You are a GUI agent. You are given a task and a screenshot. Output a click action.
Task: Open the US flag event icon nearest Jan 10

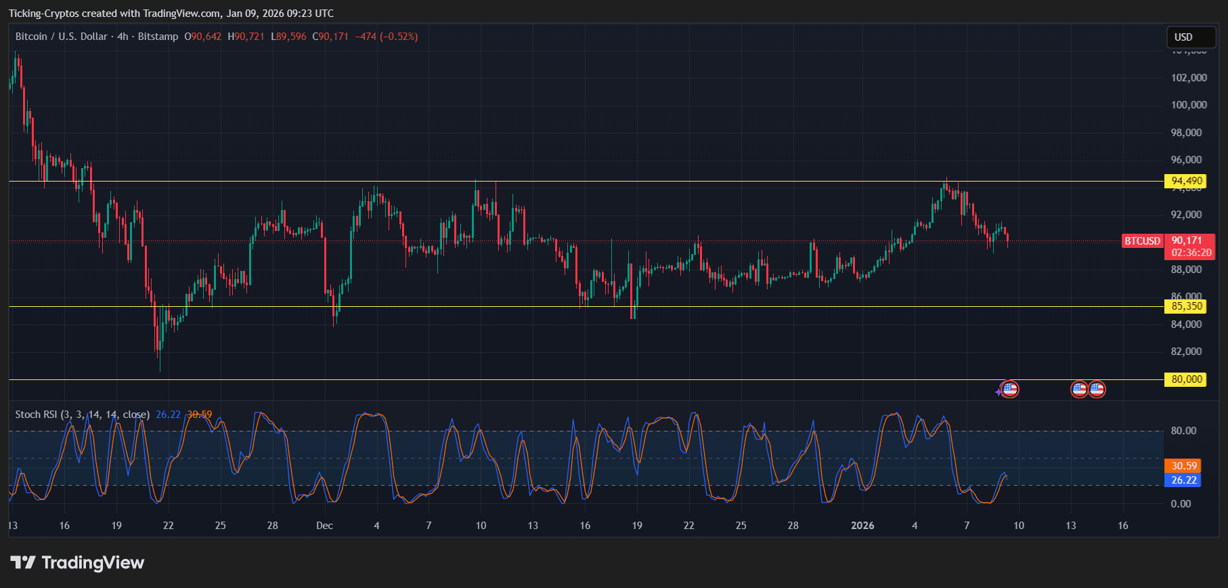pyautogui.click(x=1010, y=390)
